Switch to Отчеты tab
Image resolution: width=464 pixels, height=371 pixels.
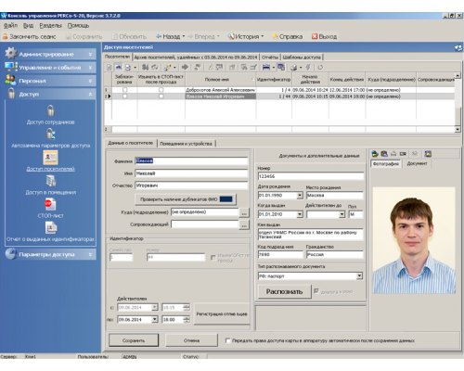270,58
